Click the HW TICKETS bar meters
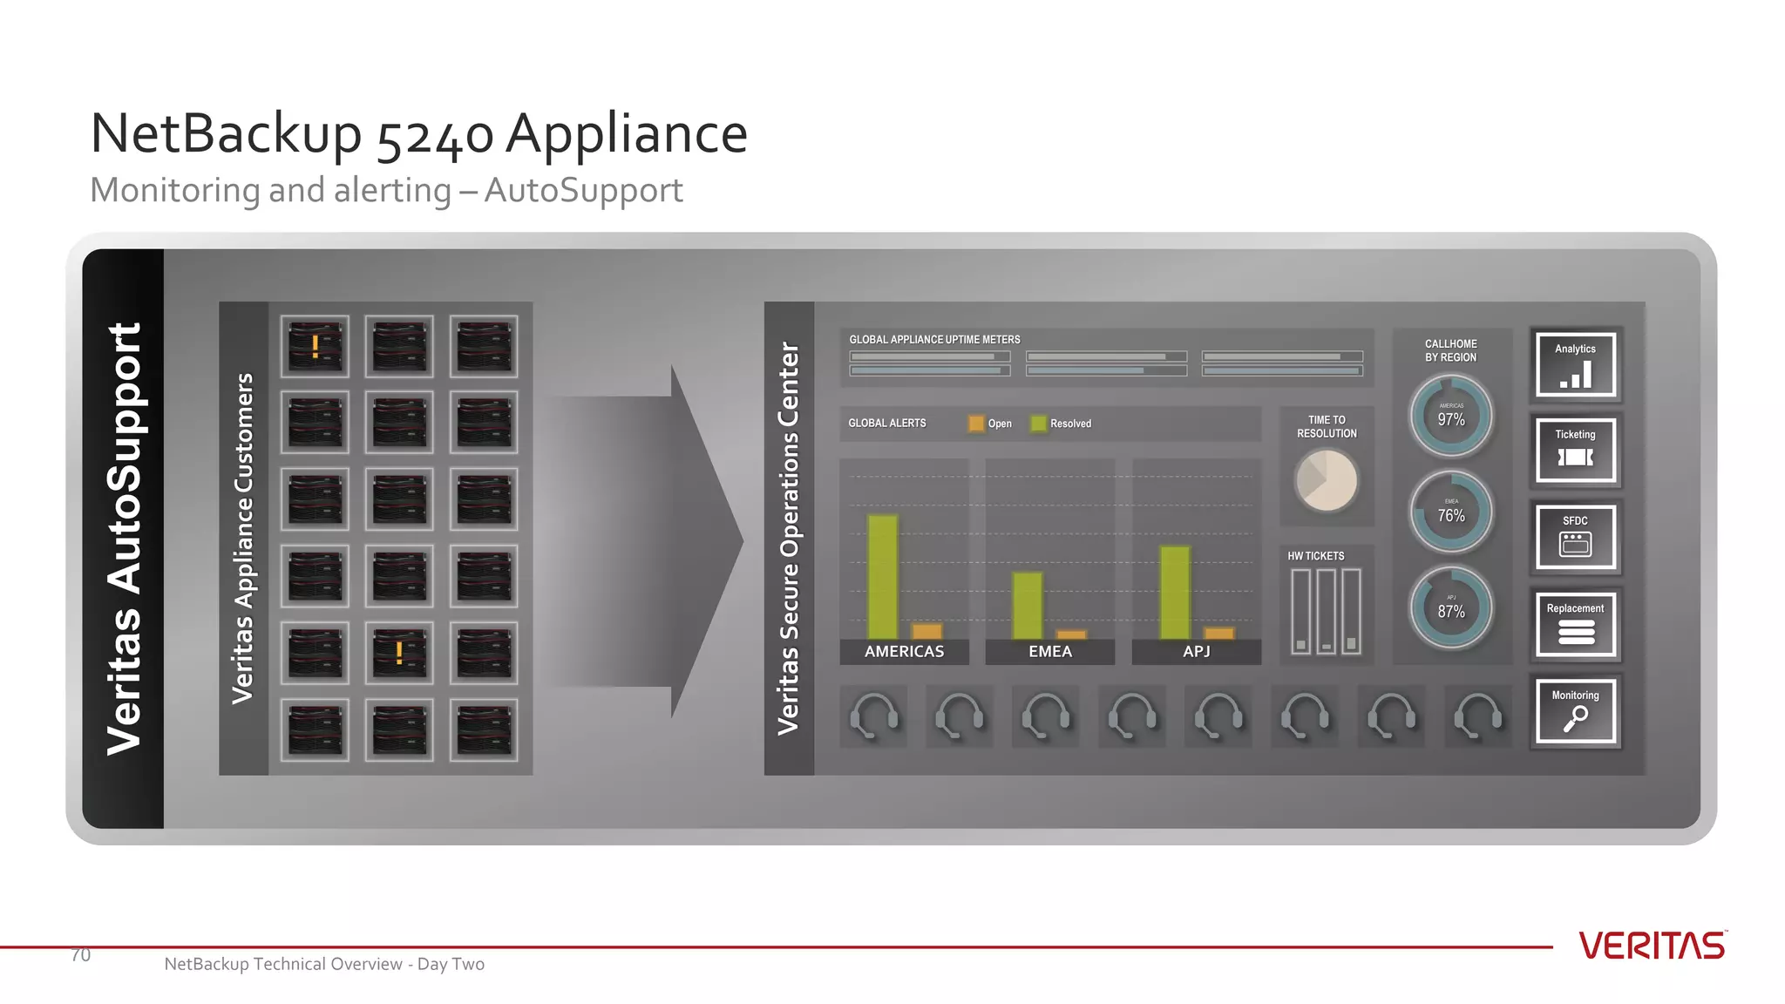1785x1004 pixels. [x=1326, y=611]
